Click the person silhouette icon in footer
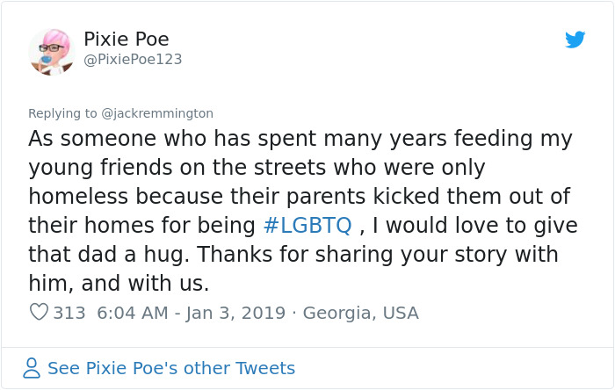This screenshot has height=390, width=615. click(32, 368)
